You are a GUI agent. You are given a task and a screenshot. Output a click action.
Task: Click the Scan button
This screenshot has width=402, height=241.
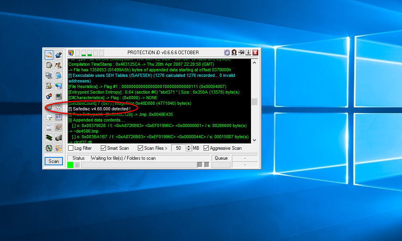click(x=54, y=161)
